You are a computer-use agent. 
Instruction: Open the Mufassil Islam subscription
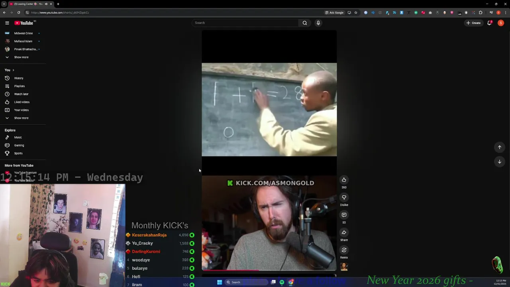(x=23, y=41)
